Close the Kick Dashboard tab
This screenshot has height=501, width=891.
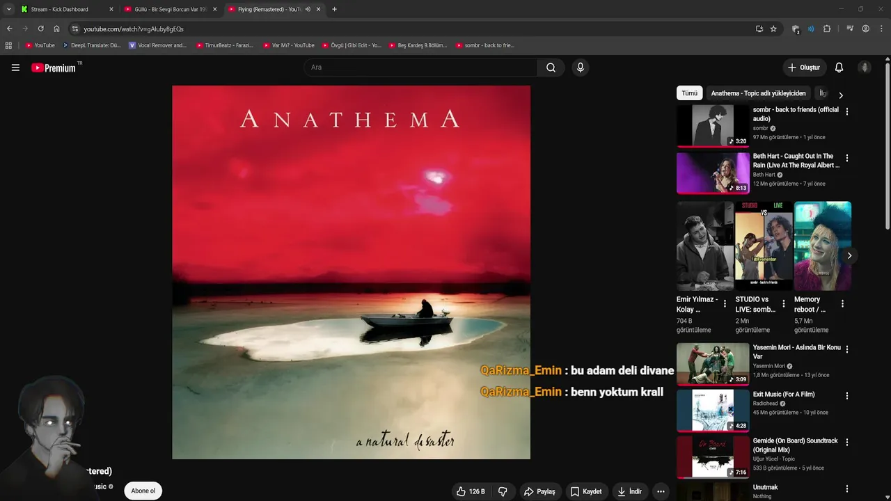111,9
